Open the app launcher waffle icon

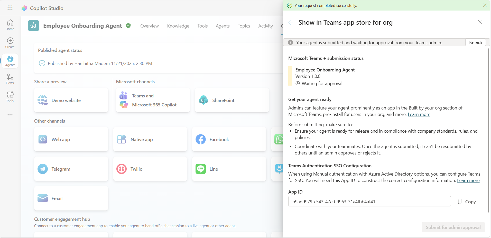[10, 8]
